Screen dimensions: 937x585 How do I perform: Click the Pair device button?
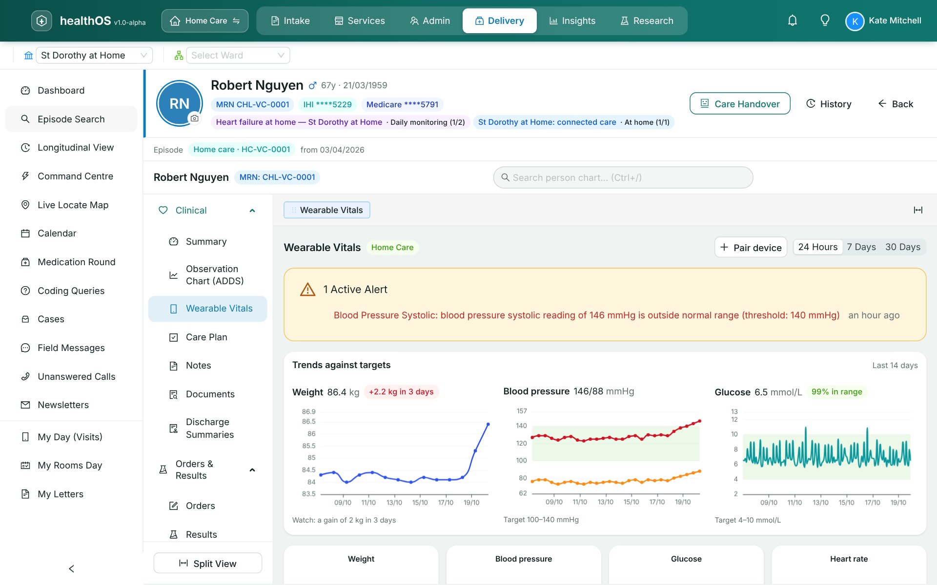[x=751, y=247]
